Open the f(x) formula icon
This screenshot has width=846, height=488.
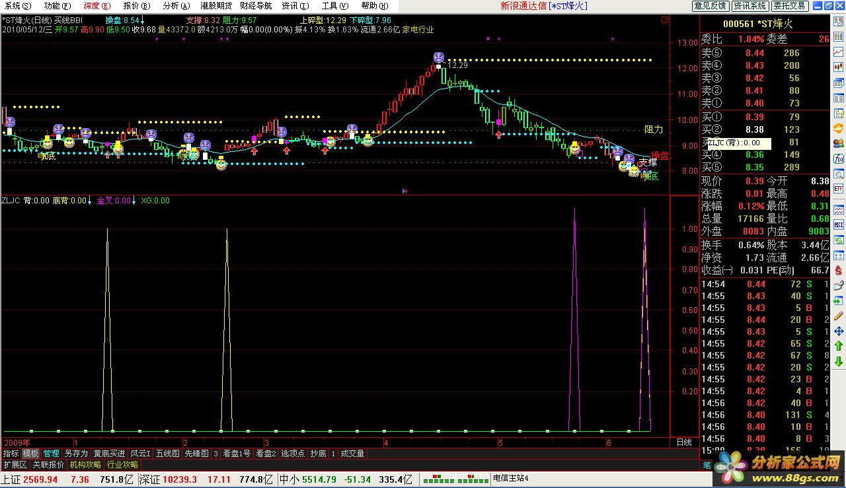[x=838, y=158]
